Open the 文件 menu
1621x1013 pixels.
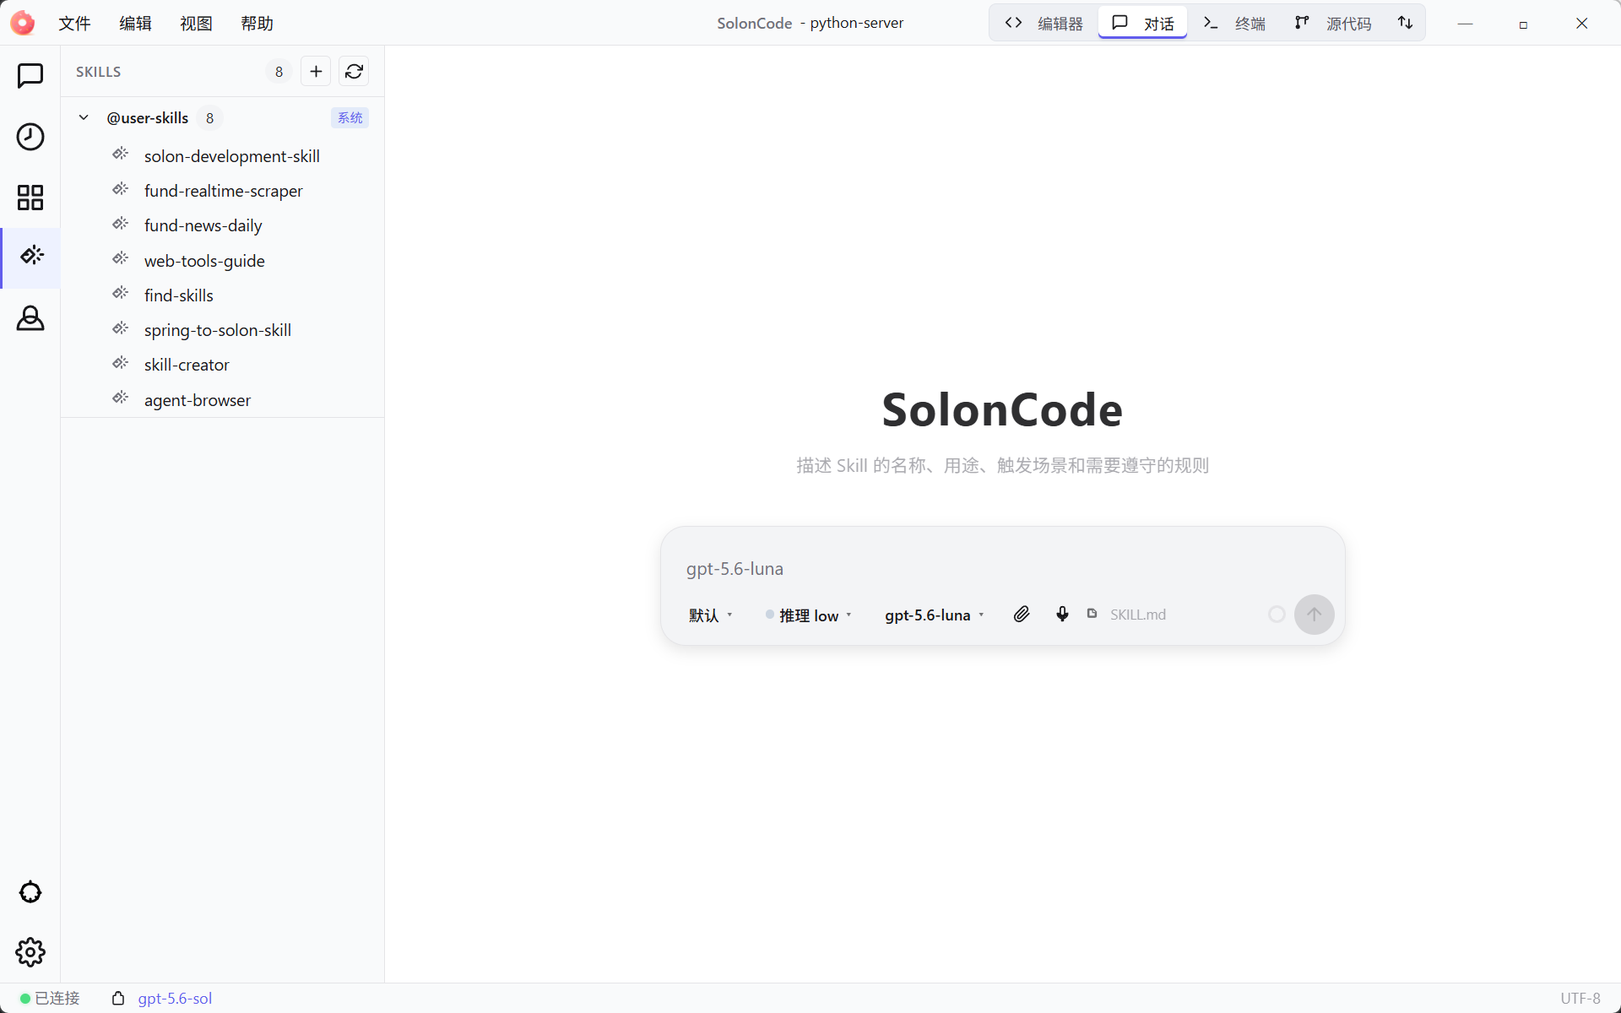(x=74, y=23)
